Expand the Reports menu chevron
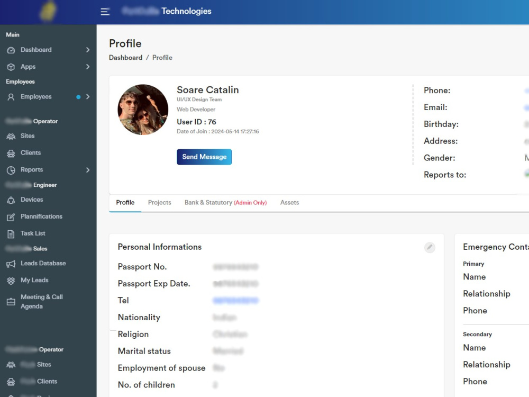 [88, 170]
